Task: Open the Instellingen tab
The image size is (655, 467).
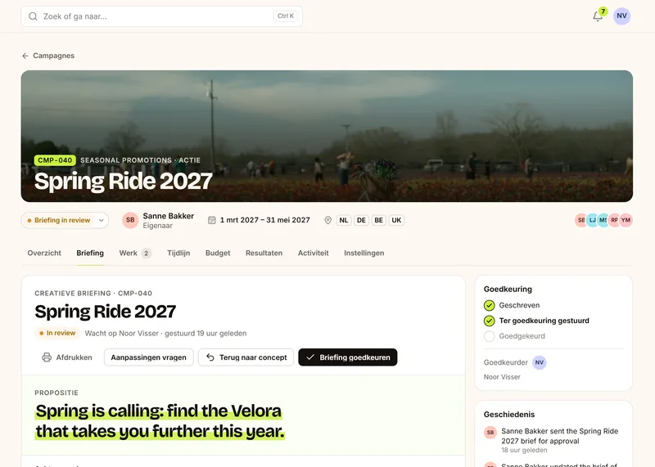Action: (364, 253)
